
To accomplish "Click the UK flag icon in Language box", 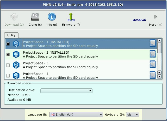I will (x=53, y=115).
